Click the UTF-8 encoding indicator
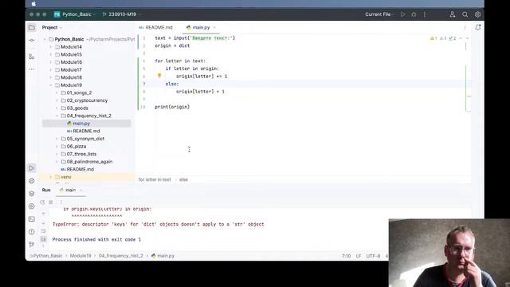The image size is (510, 287). pos(373,256)
